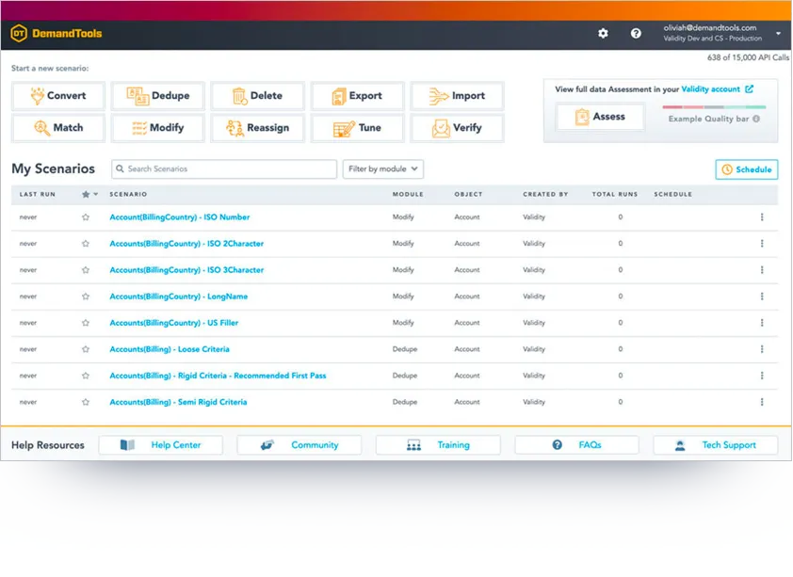
Task: Open the FAQs resource
Action: pos(576,445)
